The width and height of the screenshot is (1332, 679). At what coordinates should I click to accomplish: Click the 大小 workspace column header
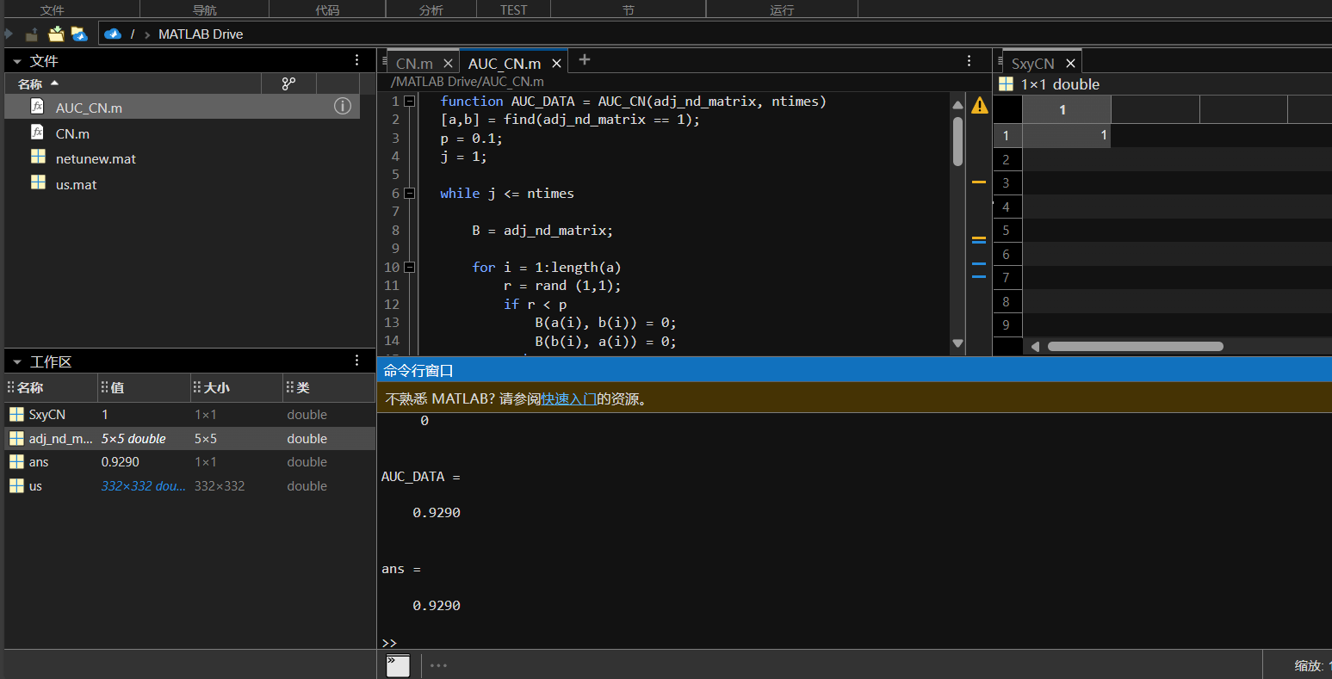click(x=237, y=388)
